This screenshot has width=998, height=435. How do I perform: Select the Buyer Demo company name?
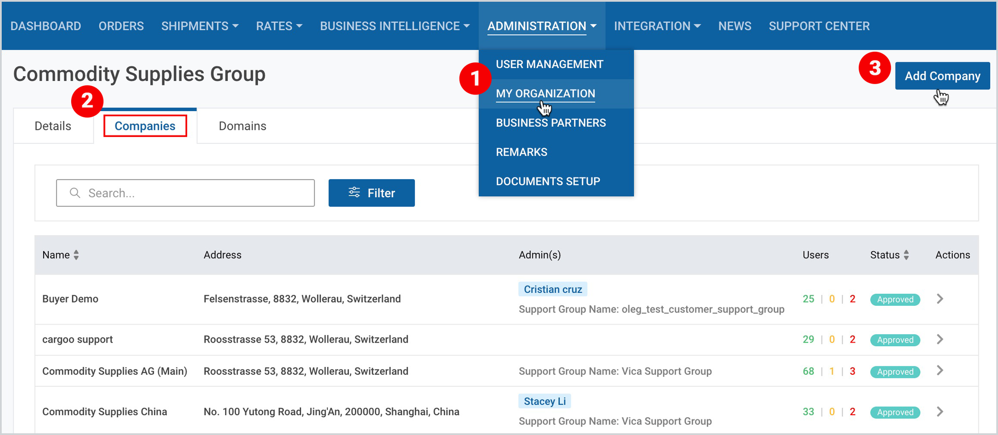pos(70,299)
